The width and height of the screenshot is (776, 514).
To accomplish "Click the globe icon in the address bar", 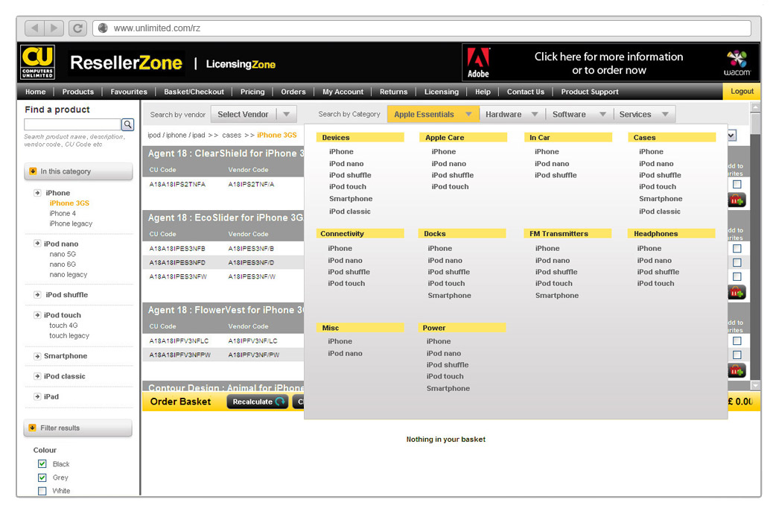I will (x=103, y=28).
